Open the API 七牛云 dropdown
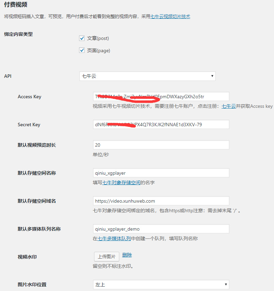Viewport: 274px width, 291px height. pyautogui.click(x=147, y=76)
